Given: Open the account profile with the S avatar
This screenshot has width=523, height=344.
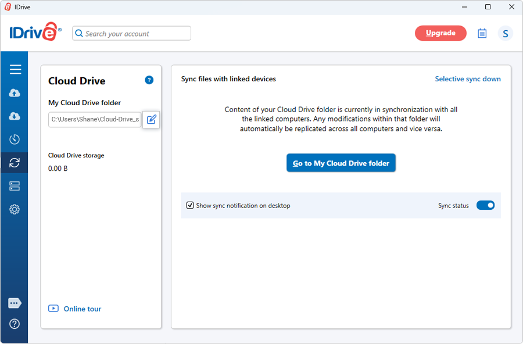Looking at the screenshot, I should click(x=505, y=33).
